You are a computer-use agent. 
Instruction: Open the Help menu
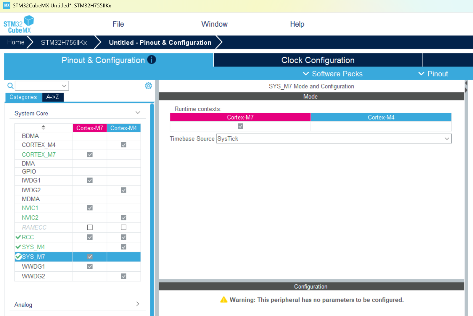(297, 24)
